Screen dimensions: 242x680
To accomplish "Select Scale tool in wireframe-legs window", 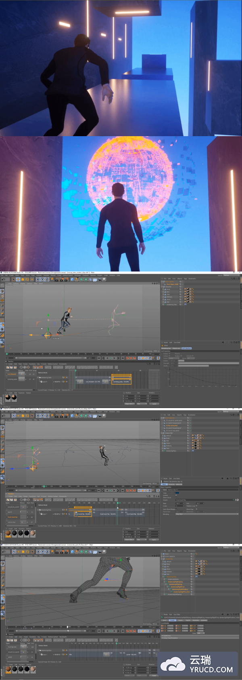I will coord(23,552).
